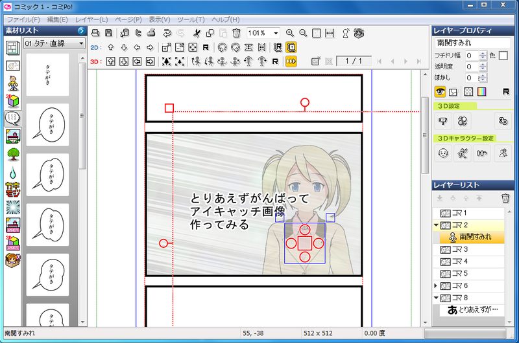Image resolution: width=519 pixels, height=343 pixels.
Task: Click the undo arrow icon
Action: [167, 33]
